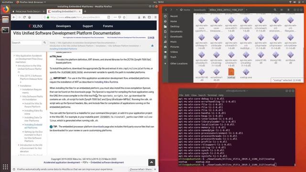The width and height of the screenshot is (306, 172).
Task: Open Installing Embedded Platforms in the tree
Action: click(33, 126)
